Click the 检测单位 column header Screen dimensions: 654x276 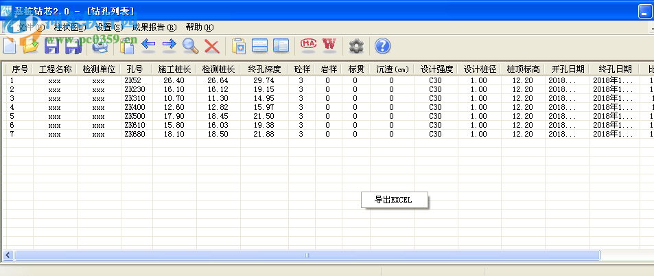(x=99, y=69)
